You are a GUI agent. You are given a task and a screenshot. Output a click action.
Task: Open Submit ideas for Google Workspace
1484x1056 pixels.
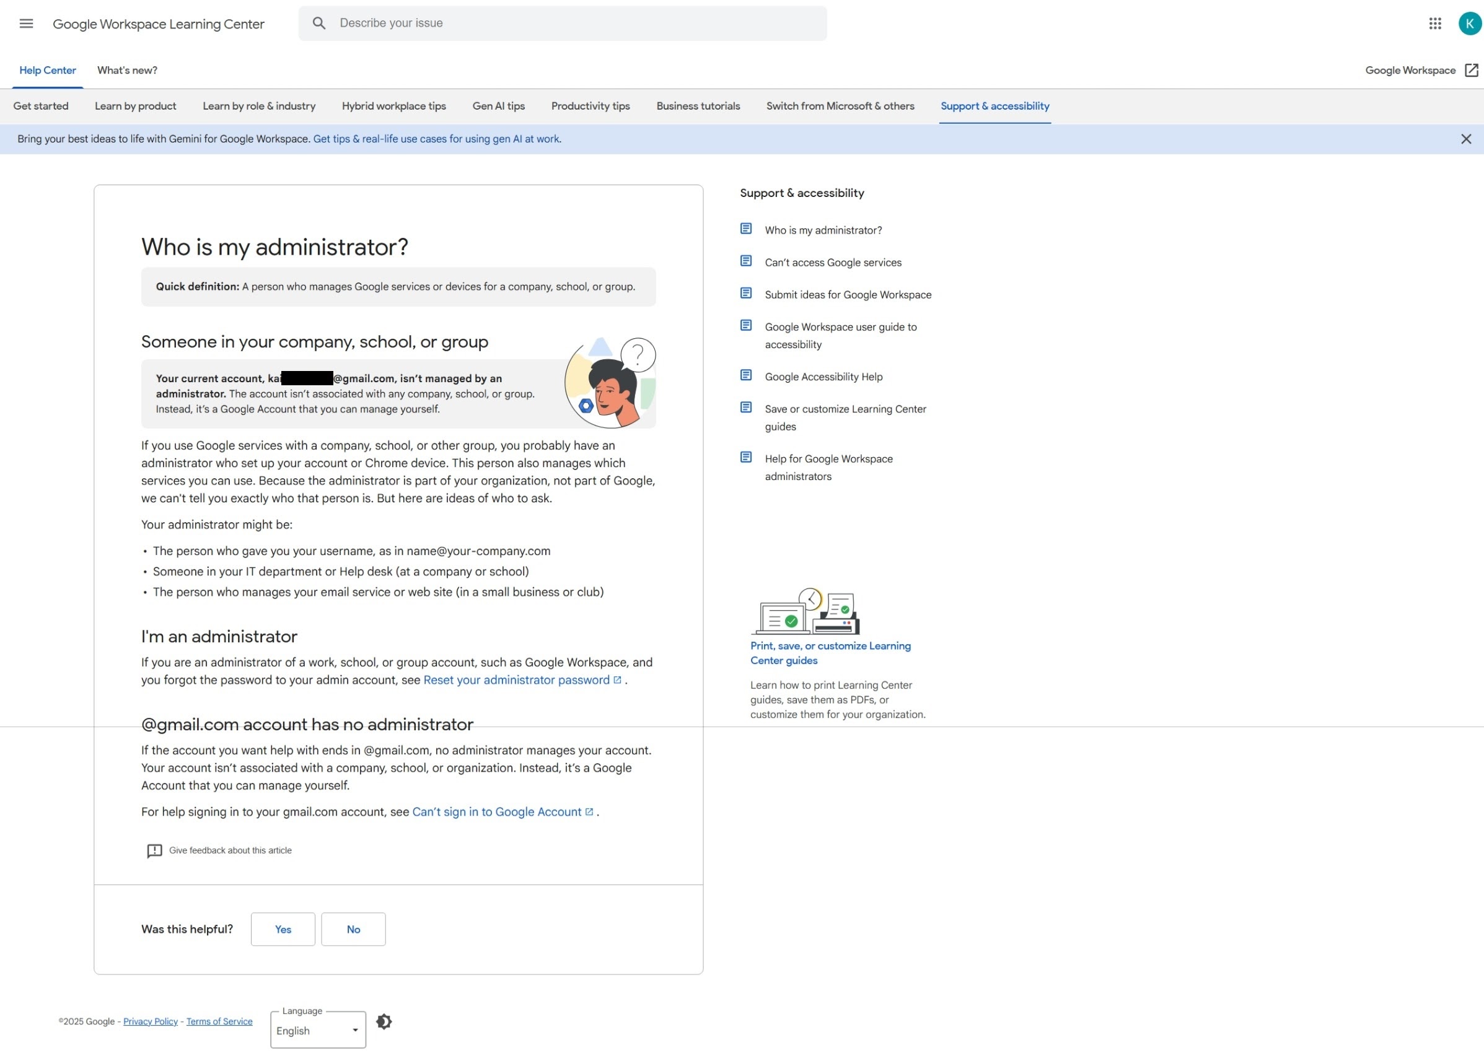coord(847,295)
